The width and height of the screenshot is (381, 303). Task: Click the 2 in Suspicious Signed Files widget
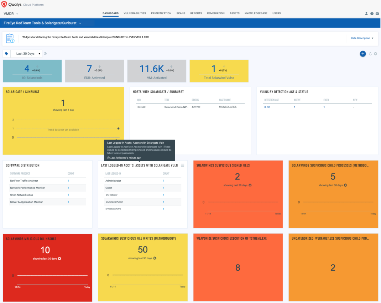click(x=238, y=176)
